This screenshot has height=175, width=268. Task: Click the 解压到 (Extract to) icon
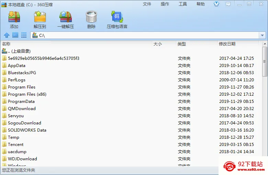tap(40, 17)
